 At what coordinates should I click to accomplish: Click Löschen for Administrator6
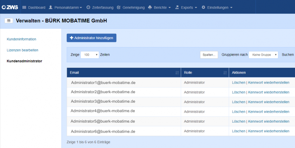pos(239,131)
